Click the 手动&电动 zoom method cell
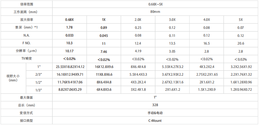The width and height of the screenshot is (259, 126). [155, 113]
